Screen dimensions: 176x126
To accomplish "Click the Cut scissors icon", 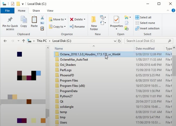I will [42, 18].
